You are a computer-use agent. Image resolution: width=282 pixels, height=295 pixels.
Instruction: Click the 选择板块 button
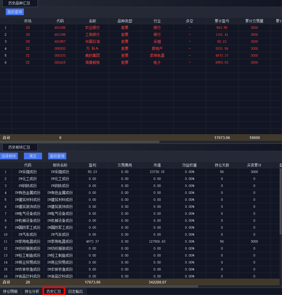[x=8, y=156]
